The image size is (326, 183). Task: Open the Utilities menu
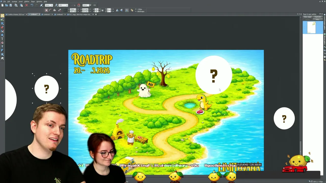pos(27,2)
